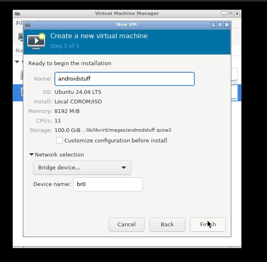267x262 pixels.
Task: Click 'Ready to begin the installation' text
Action: pos(70,64)
